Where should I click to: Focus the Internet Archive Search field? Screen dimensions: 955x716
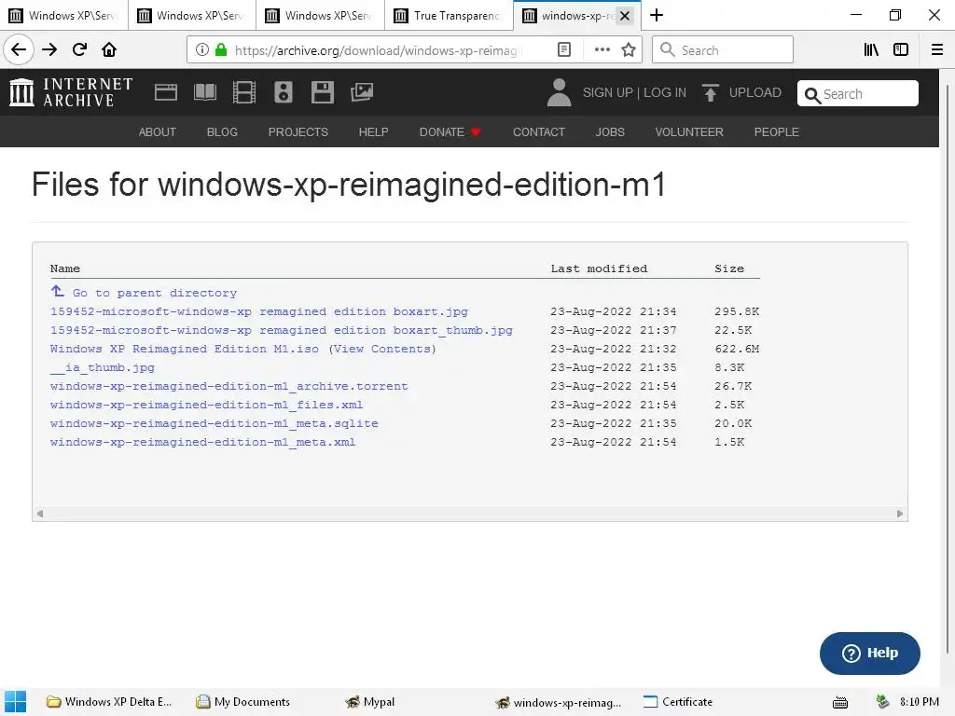(858, 94)
